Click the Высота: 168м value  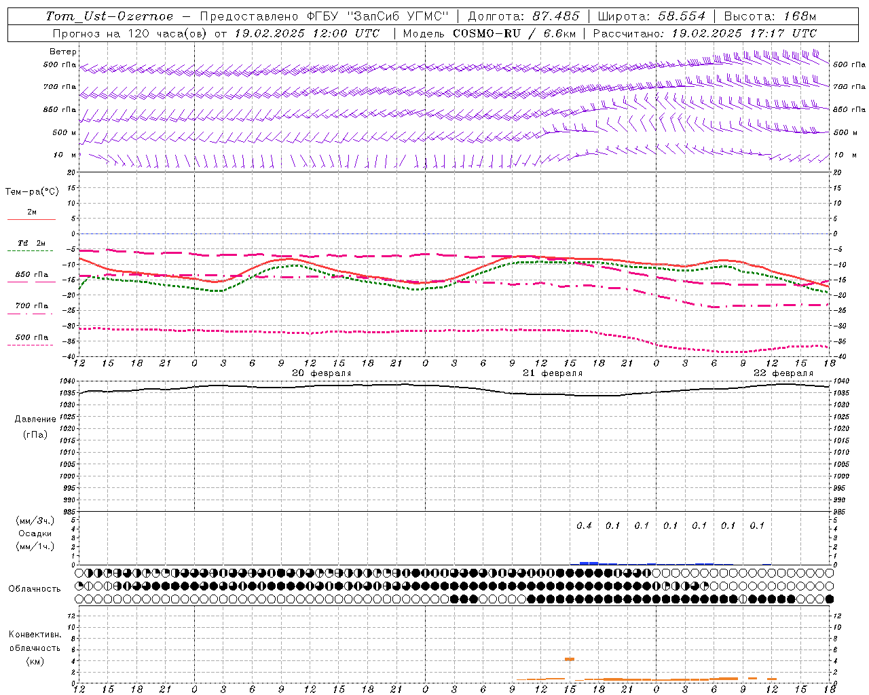[x=770, y=16]
